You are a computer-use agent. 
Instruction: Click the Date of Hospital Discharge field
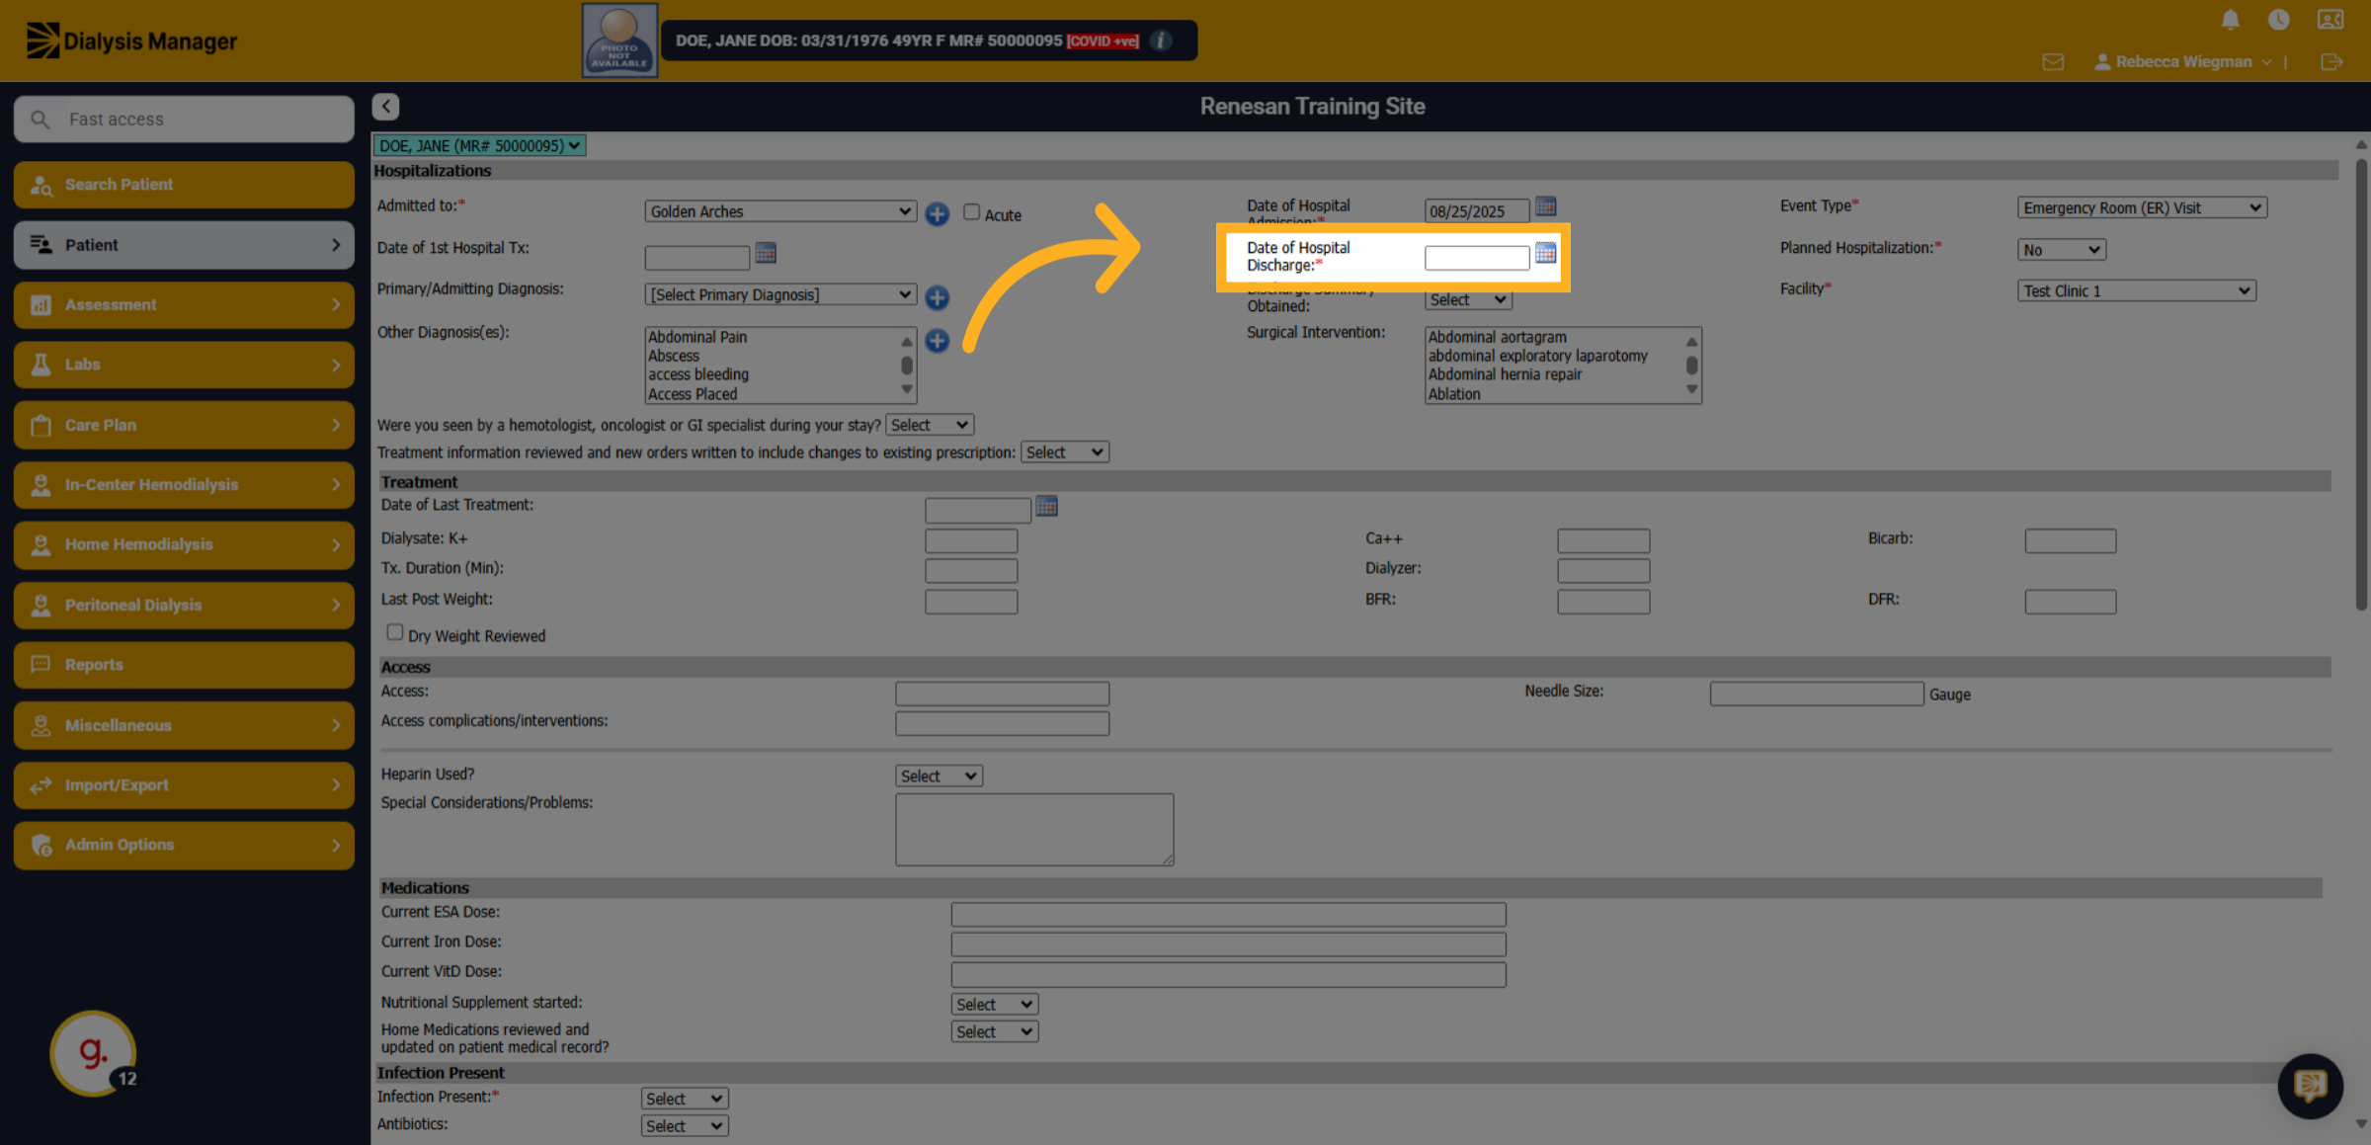click(x=1477, y=257)
